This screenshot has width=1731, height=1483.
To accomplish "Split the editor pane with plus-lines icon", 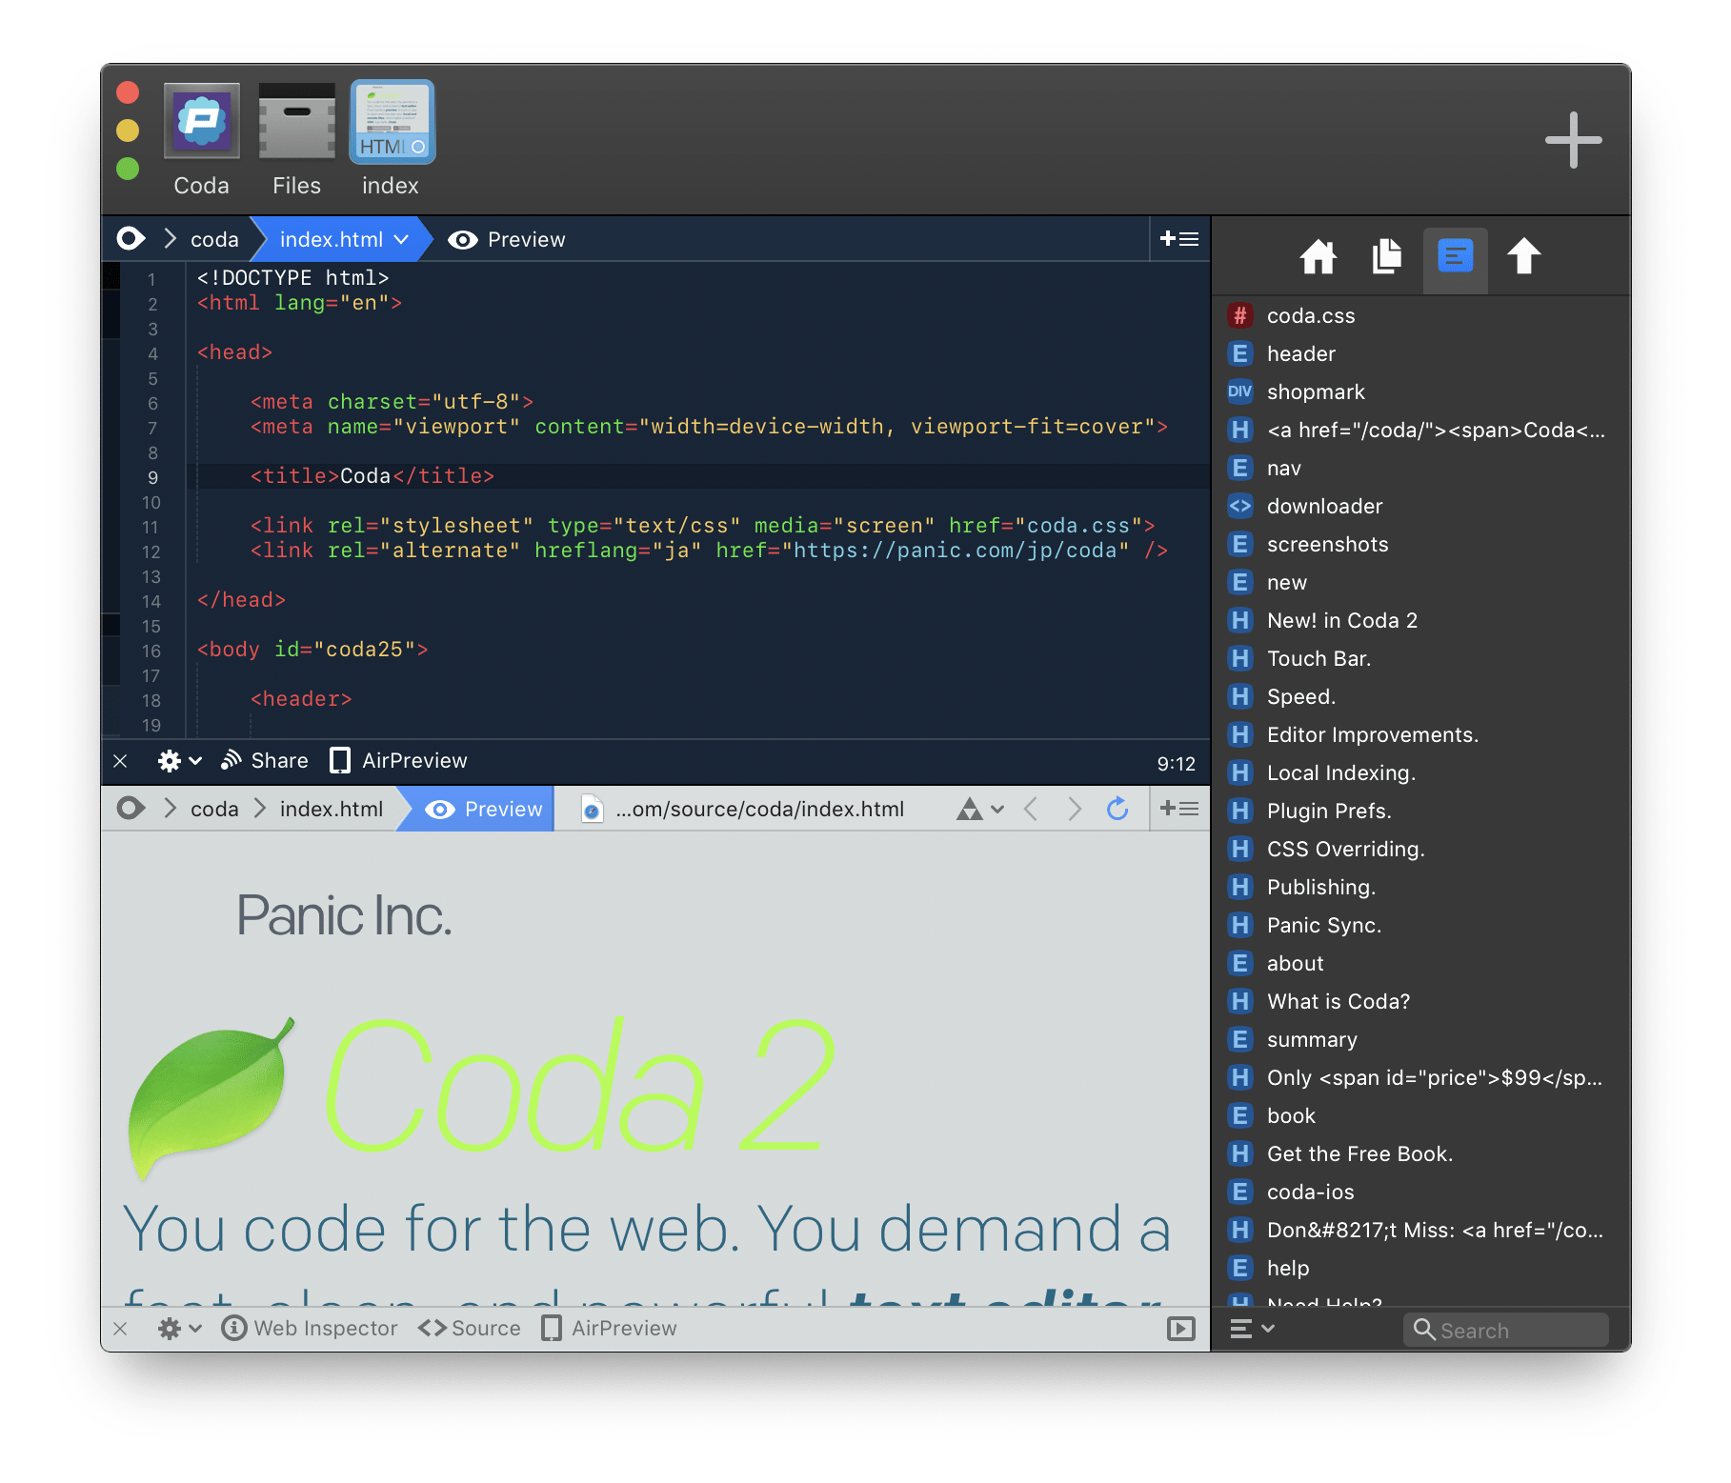I will coord(1179,239).
